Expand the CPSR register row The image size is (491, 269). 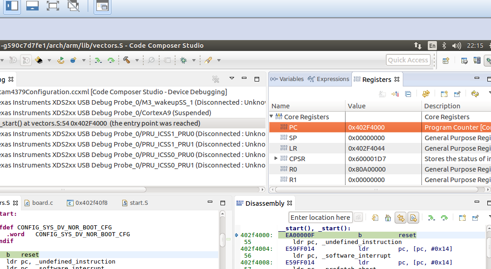pyautogui.click(x=276, y=158)
